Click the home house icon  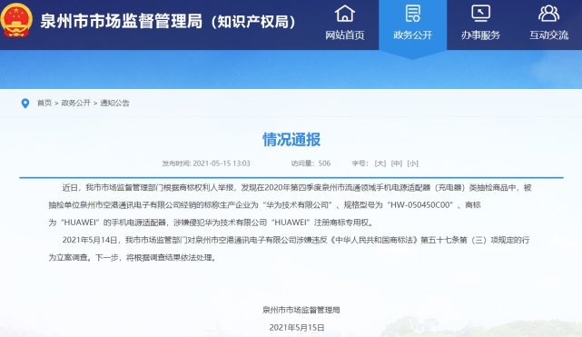pyautogui.click(x=345, y=14)
